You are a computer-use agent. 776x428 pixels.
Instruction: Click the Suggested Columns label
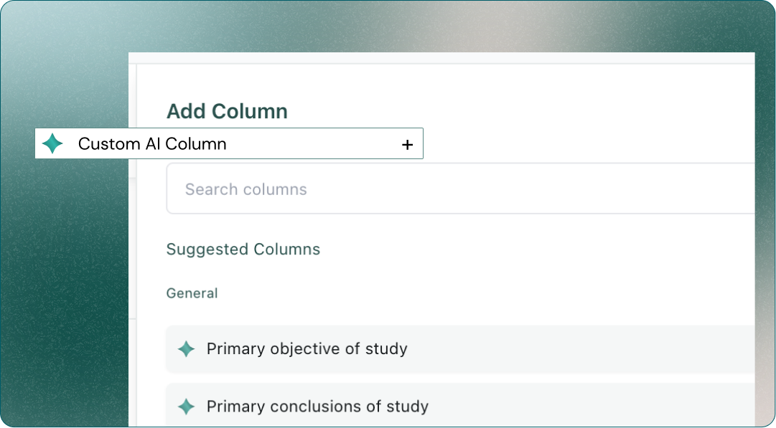[243, 249]
